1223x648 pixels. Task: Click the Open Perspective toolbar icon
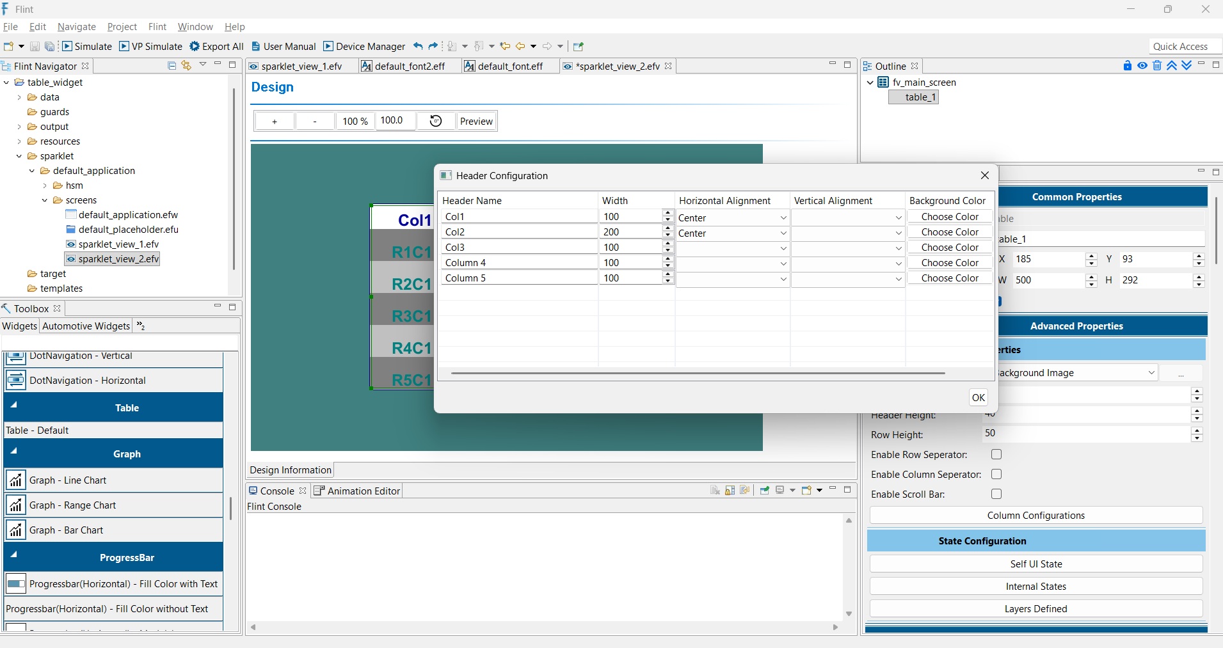coord(579,46)
